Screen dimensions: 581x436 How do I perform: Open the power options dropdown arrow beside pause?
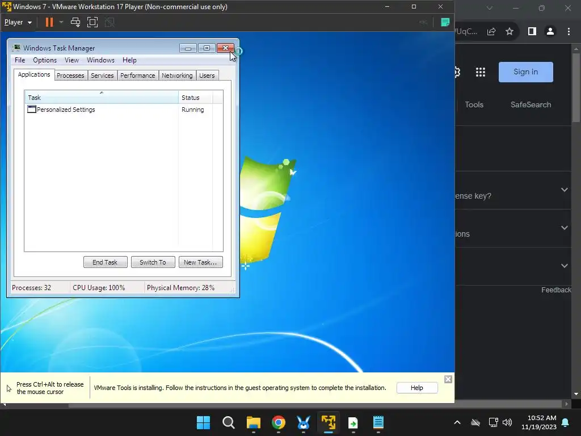[61, 22]
